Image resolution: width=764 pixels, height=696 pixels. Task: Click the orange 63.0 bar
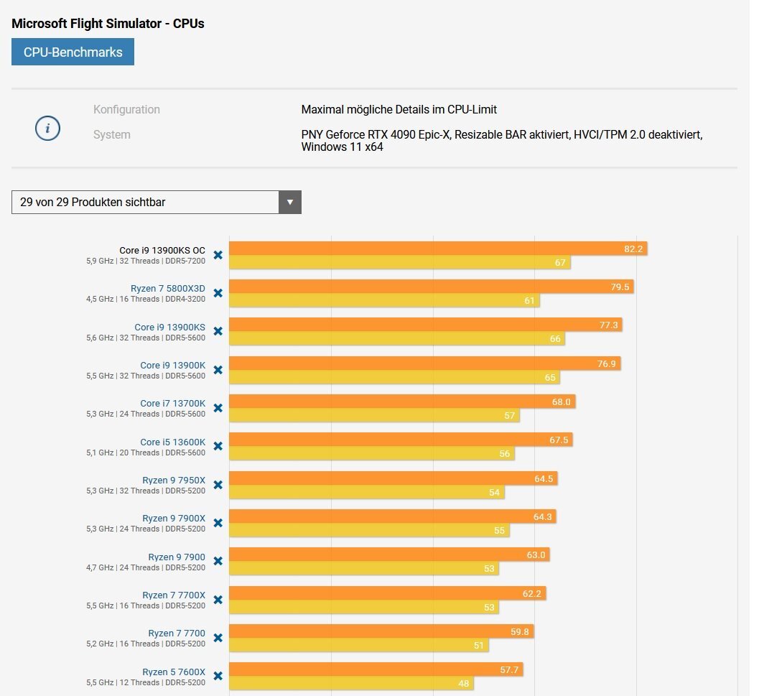click(x=389, y=555)
